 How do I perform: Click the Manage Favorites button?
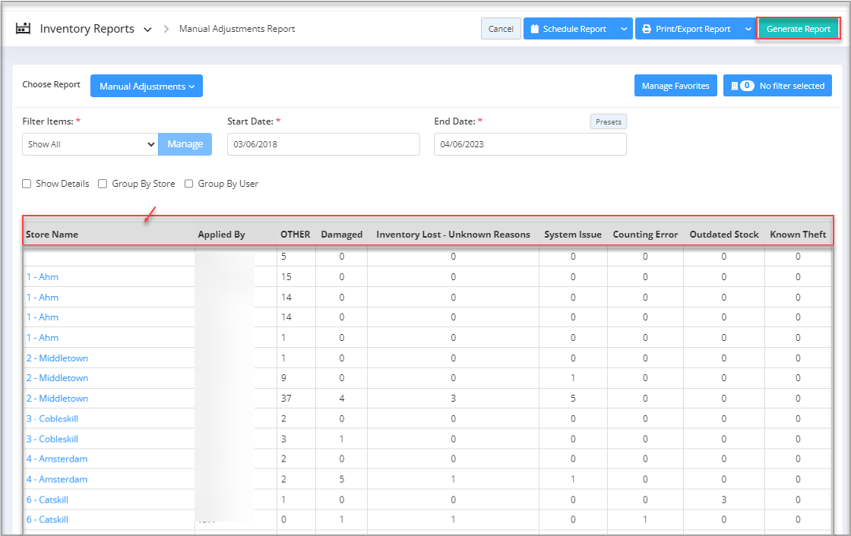point(675,86)
